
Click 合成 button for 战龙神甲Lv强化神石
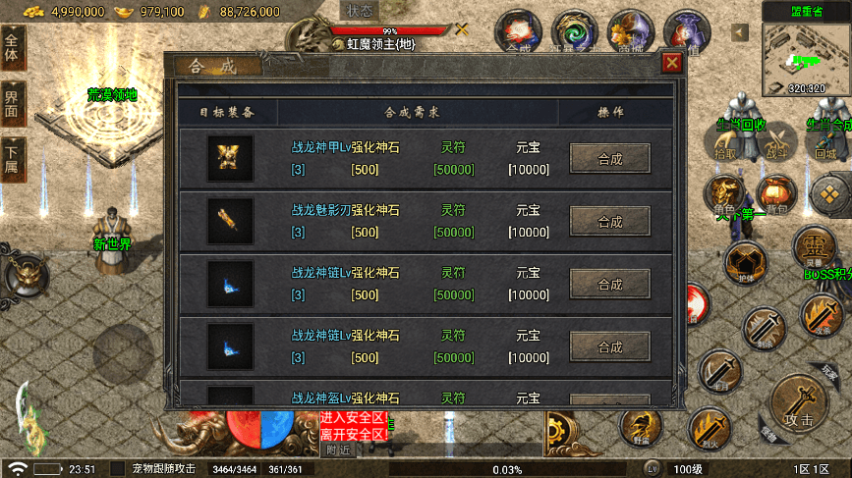click(x=609, y=158)
